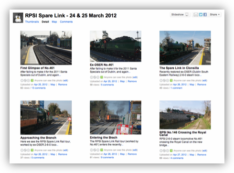Image resolution: width=234 pixels, height=173 pixels.
Task: Remove Approaching the Branch from set
Action: click(x=63, y=154)
